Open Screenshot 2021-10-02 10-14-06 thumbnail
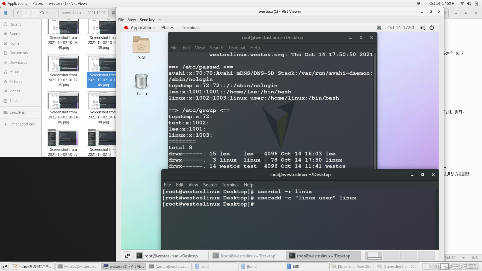This screenshot has height=271, width=482. point(63,101)
